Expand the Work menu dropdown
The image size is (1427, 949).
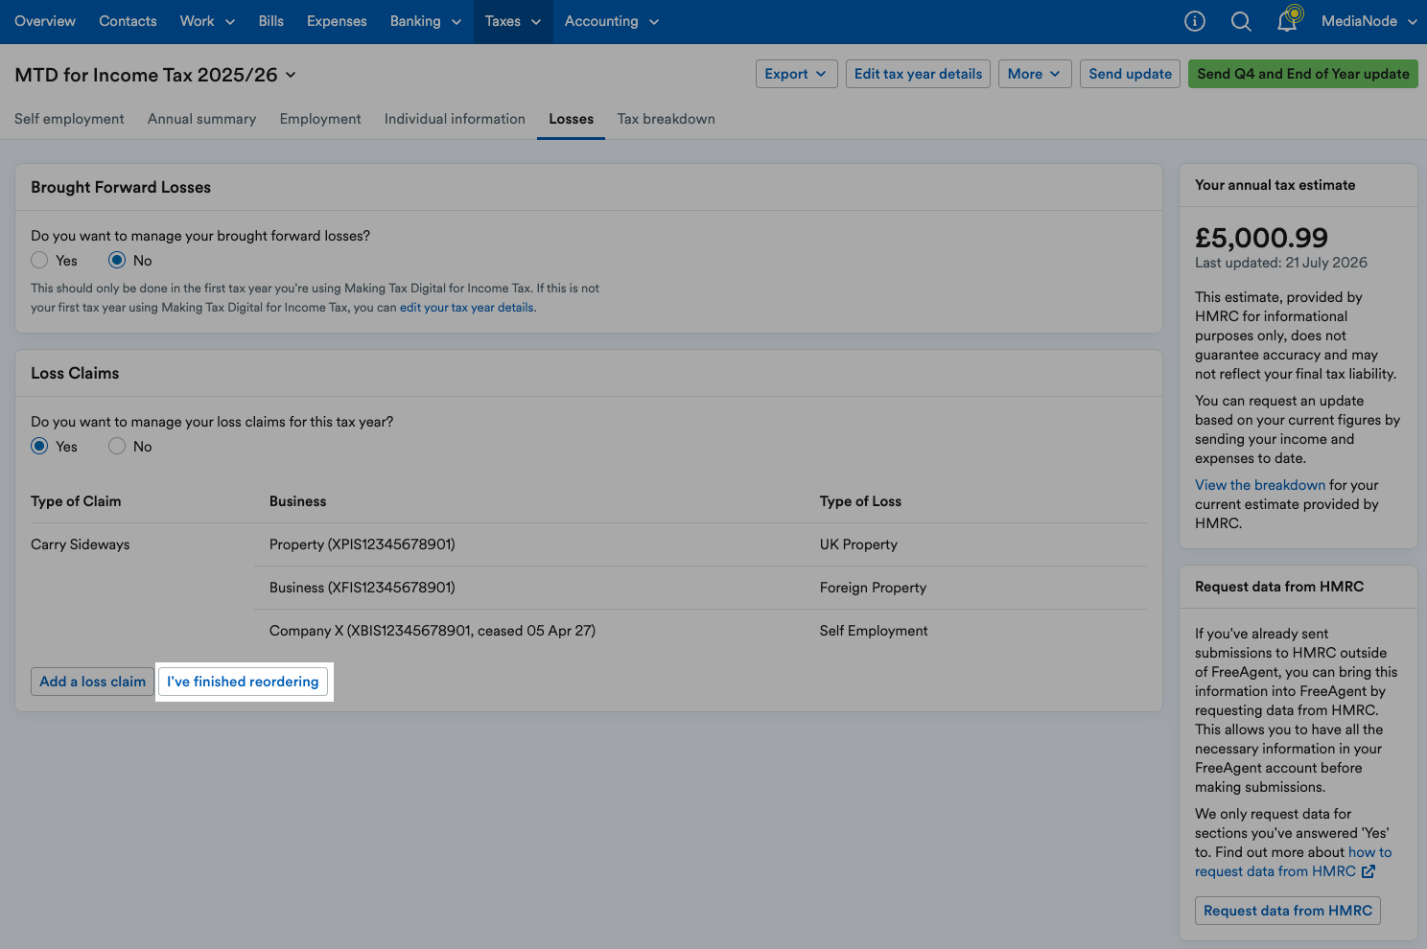pyautogui.click(x=207, y=21)
